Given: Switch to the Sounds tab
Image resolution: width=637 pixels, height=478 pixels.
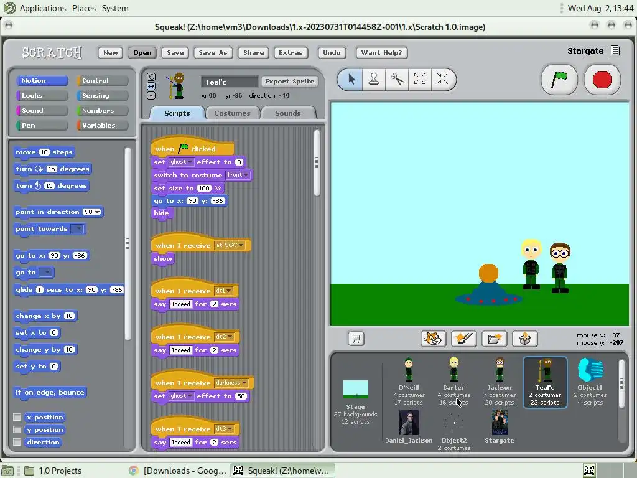Looking at the screenshot, I should 287,113.
